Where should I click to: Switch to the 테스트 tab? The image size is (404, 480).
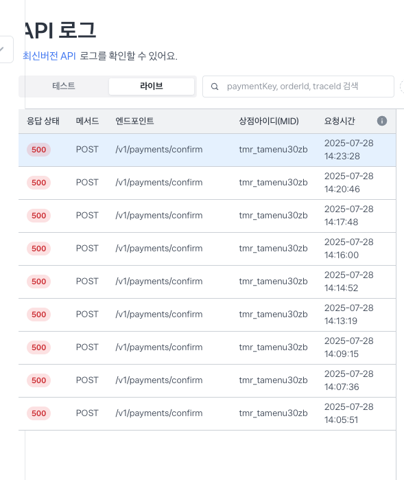pyautogui.click(x=64, y=86)
